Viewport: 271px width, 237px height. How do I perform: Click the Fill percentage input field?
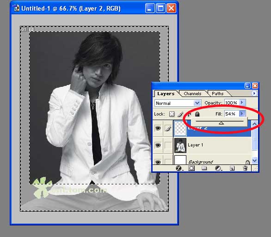pos(232,114)
